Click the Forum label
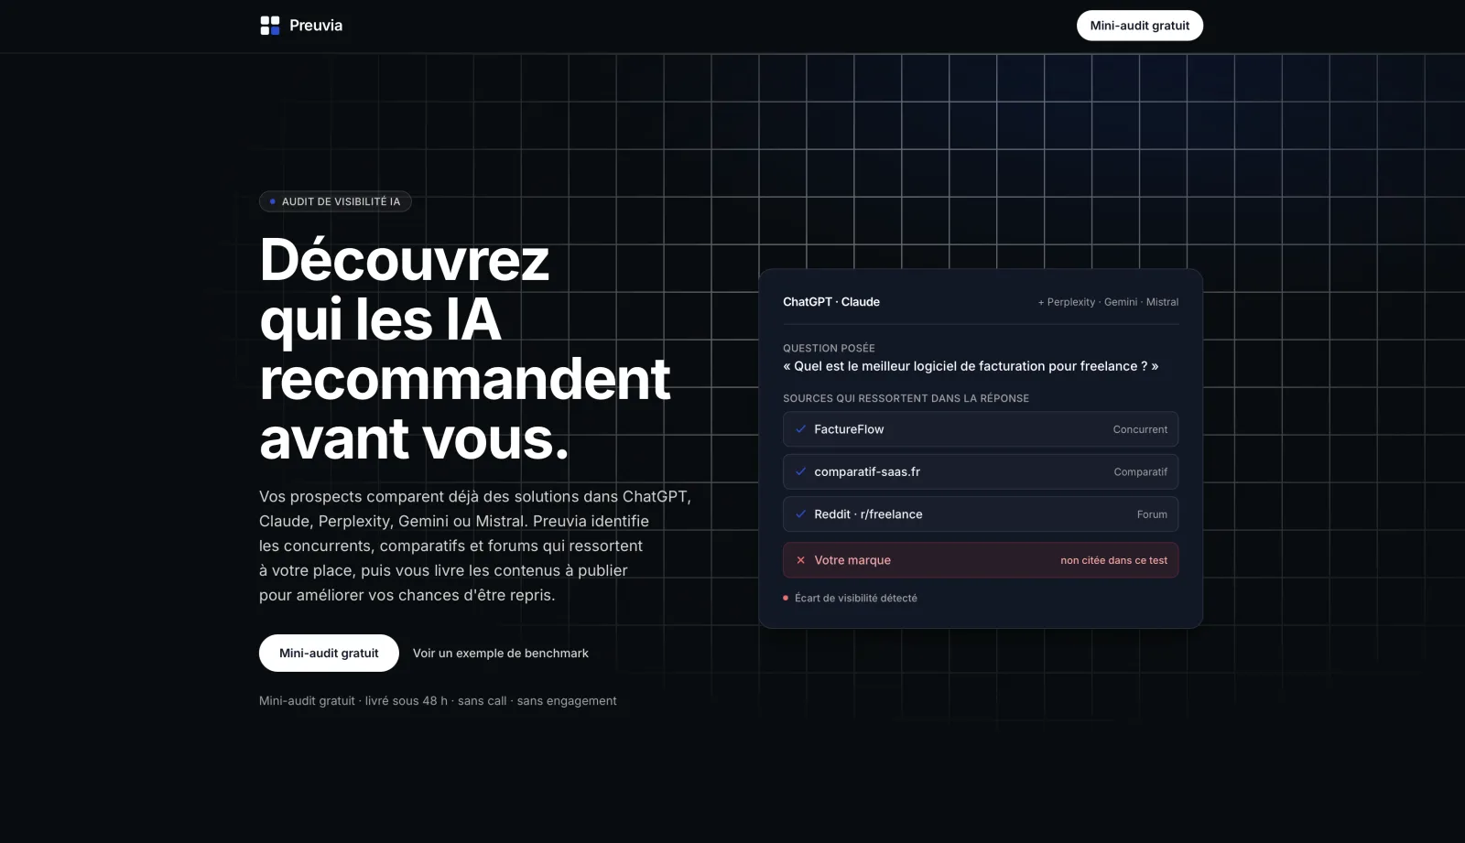The image size is (1465, 843). pyautogui.click(x=1152, y=514)
